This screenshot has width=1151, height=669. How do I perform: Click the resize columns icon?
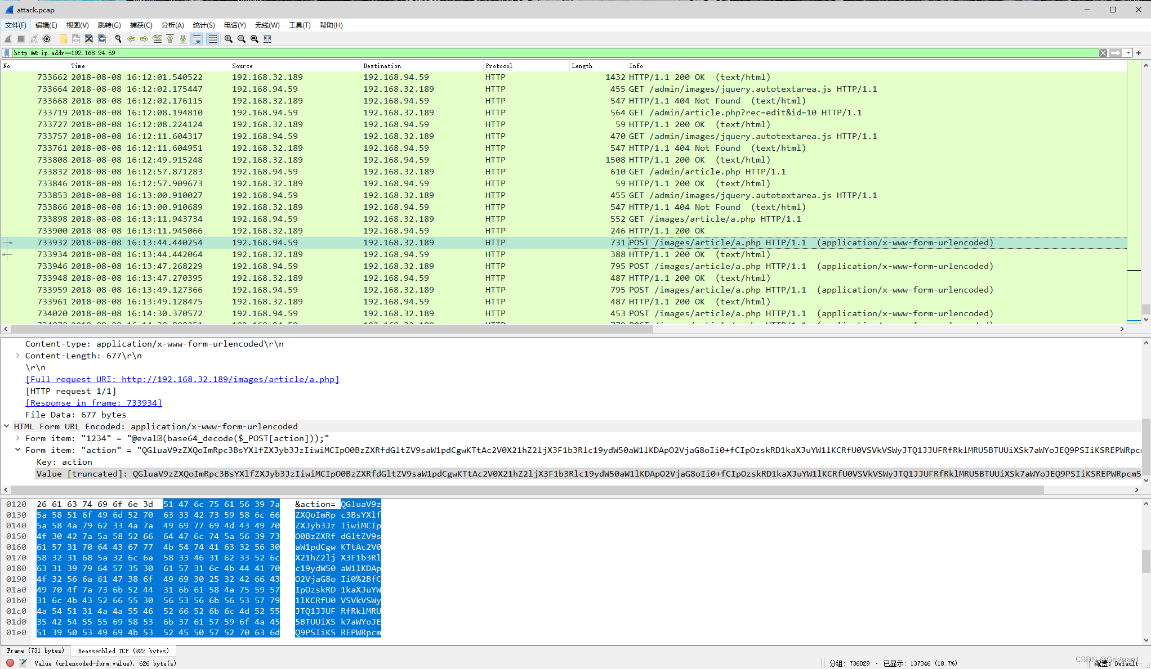267,39
